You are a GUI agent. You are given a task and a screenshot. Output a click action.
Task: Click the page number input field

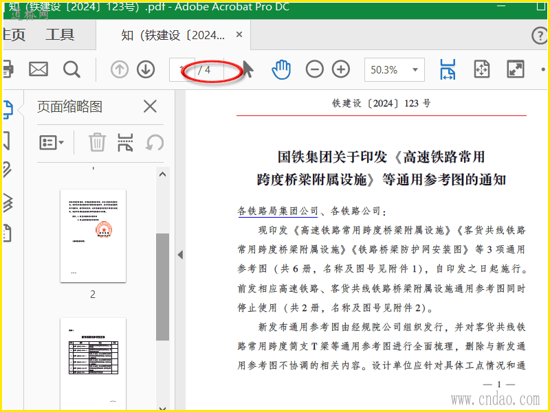(x=182, y=70)
